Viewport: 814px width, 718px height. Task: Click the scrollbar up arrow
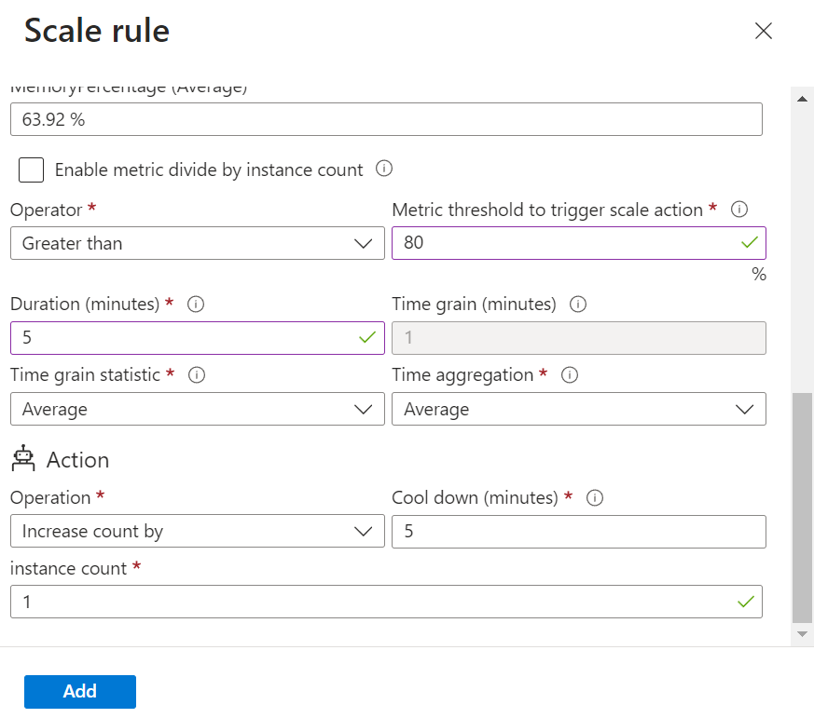802,99
